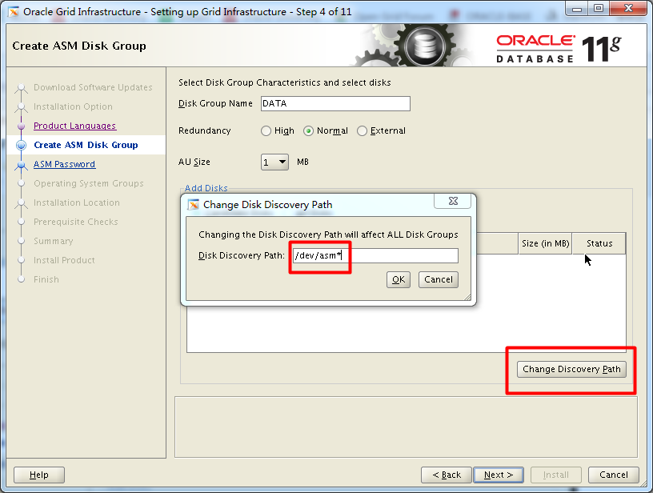Open Product Languages step link

tap(75, 126)
